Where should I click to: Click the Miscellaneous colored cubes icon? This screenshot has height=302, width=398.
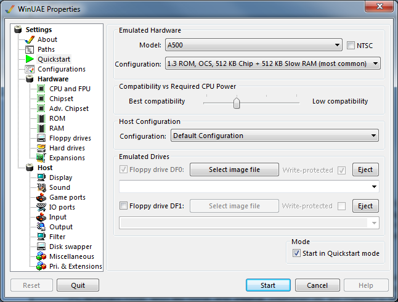click(x=41, y=256)
